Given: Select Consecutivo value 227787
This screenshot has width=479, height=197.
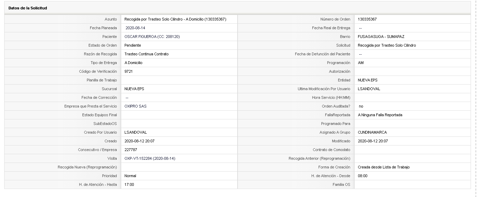Looking at the screenshot, I should 131,150.
